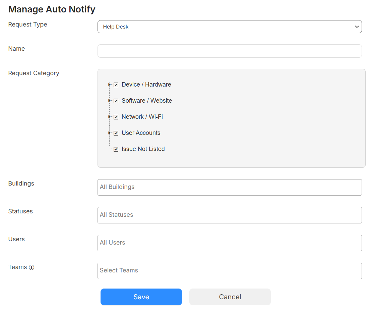The height and width of the screenshot is (311, 373).
Task: Select the Issue Not Listed label text
Action: [x=143, y=149]
